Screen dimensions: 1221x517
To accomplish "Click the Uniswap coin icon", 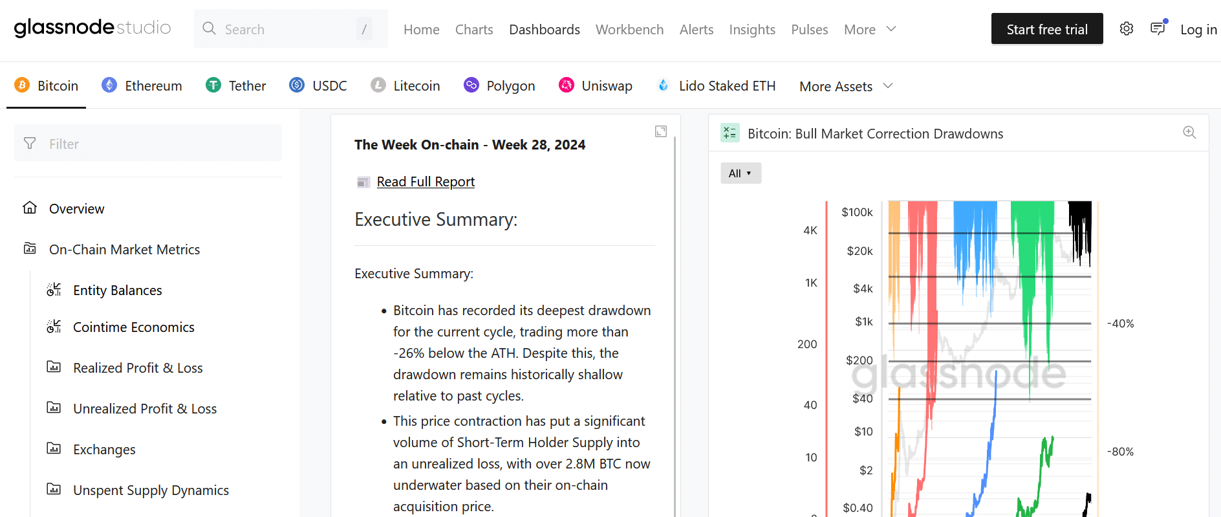I will [567, 85].
